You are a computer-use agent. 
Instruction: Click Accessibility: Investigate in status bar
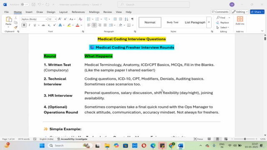coord(72,139)
